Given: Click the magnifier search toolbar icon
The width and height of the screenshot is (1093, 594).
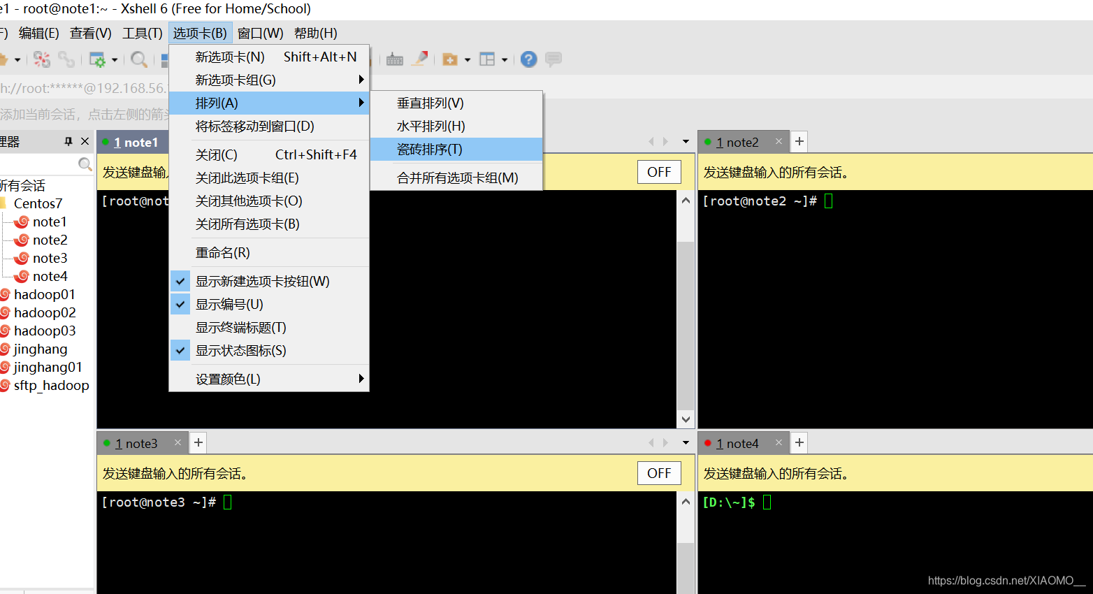Looking at the screenshot, I should click(139, 59).
